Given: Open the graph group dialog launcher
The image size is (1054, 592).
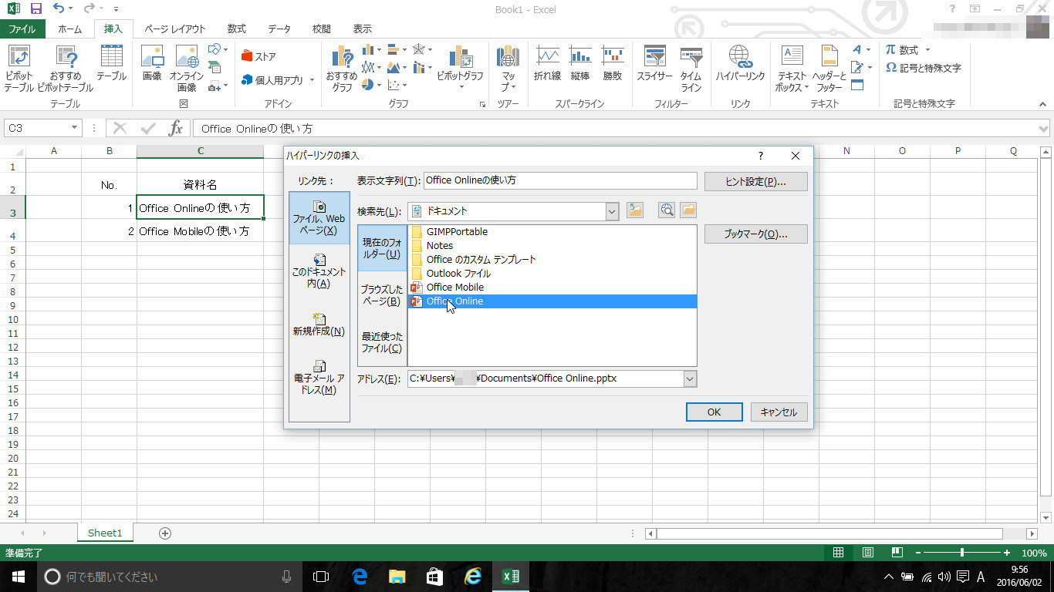Looking at the screenshot, I should (x=483, y=104).
